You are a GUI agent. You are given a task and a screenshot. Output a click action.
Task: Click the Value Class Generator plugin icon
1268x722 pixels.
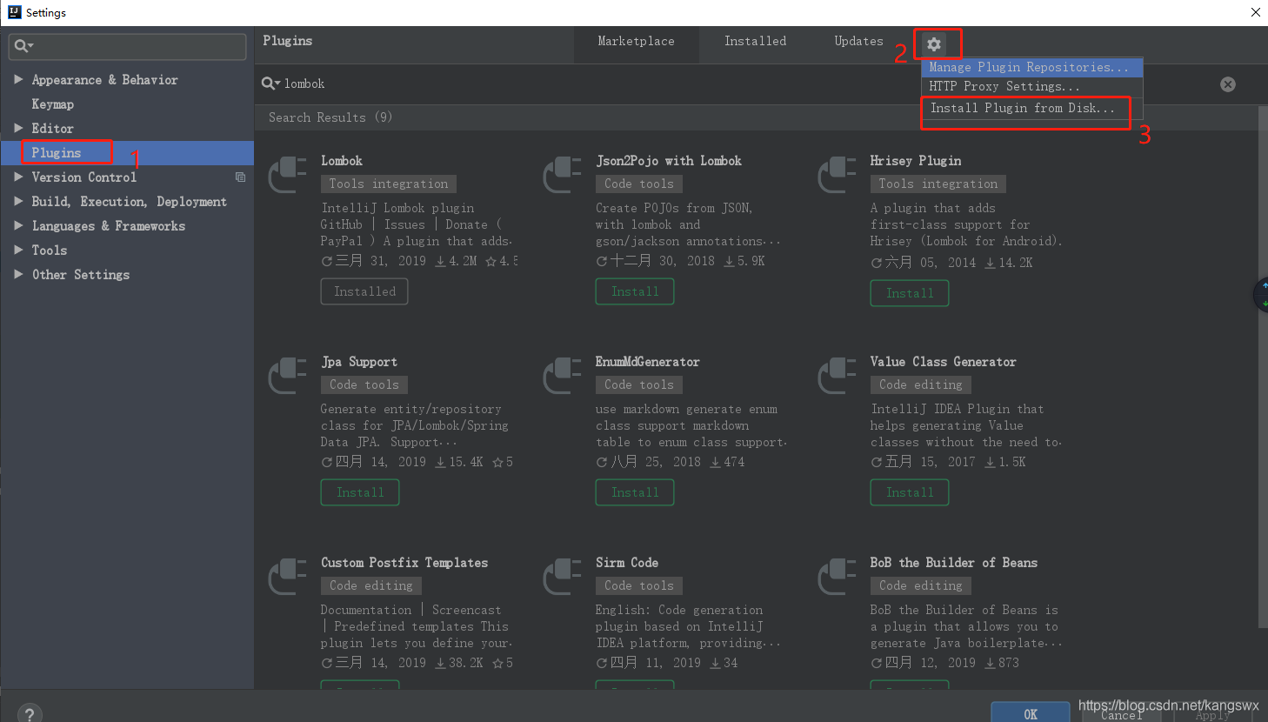838,376
